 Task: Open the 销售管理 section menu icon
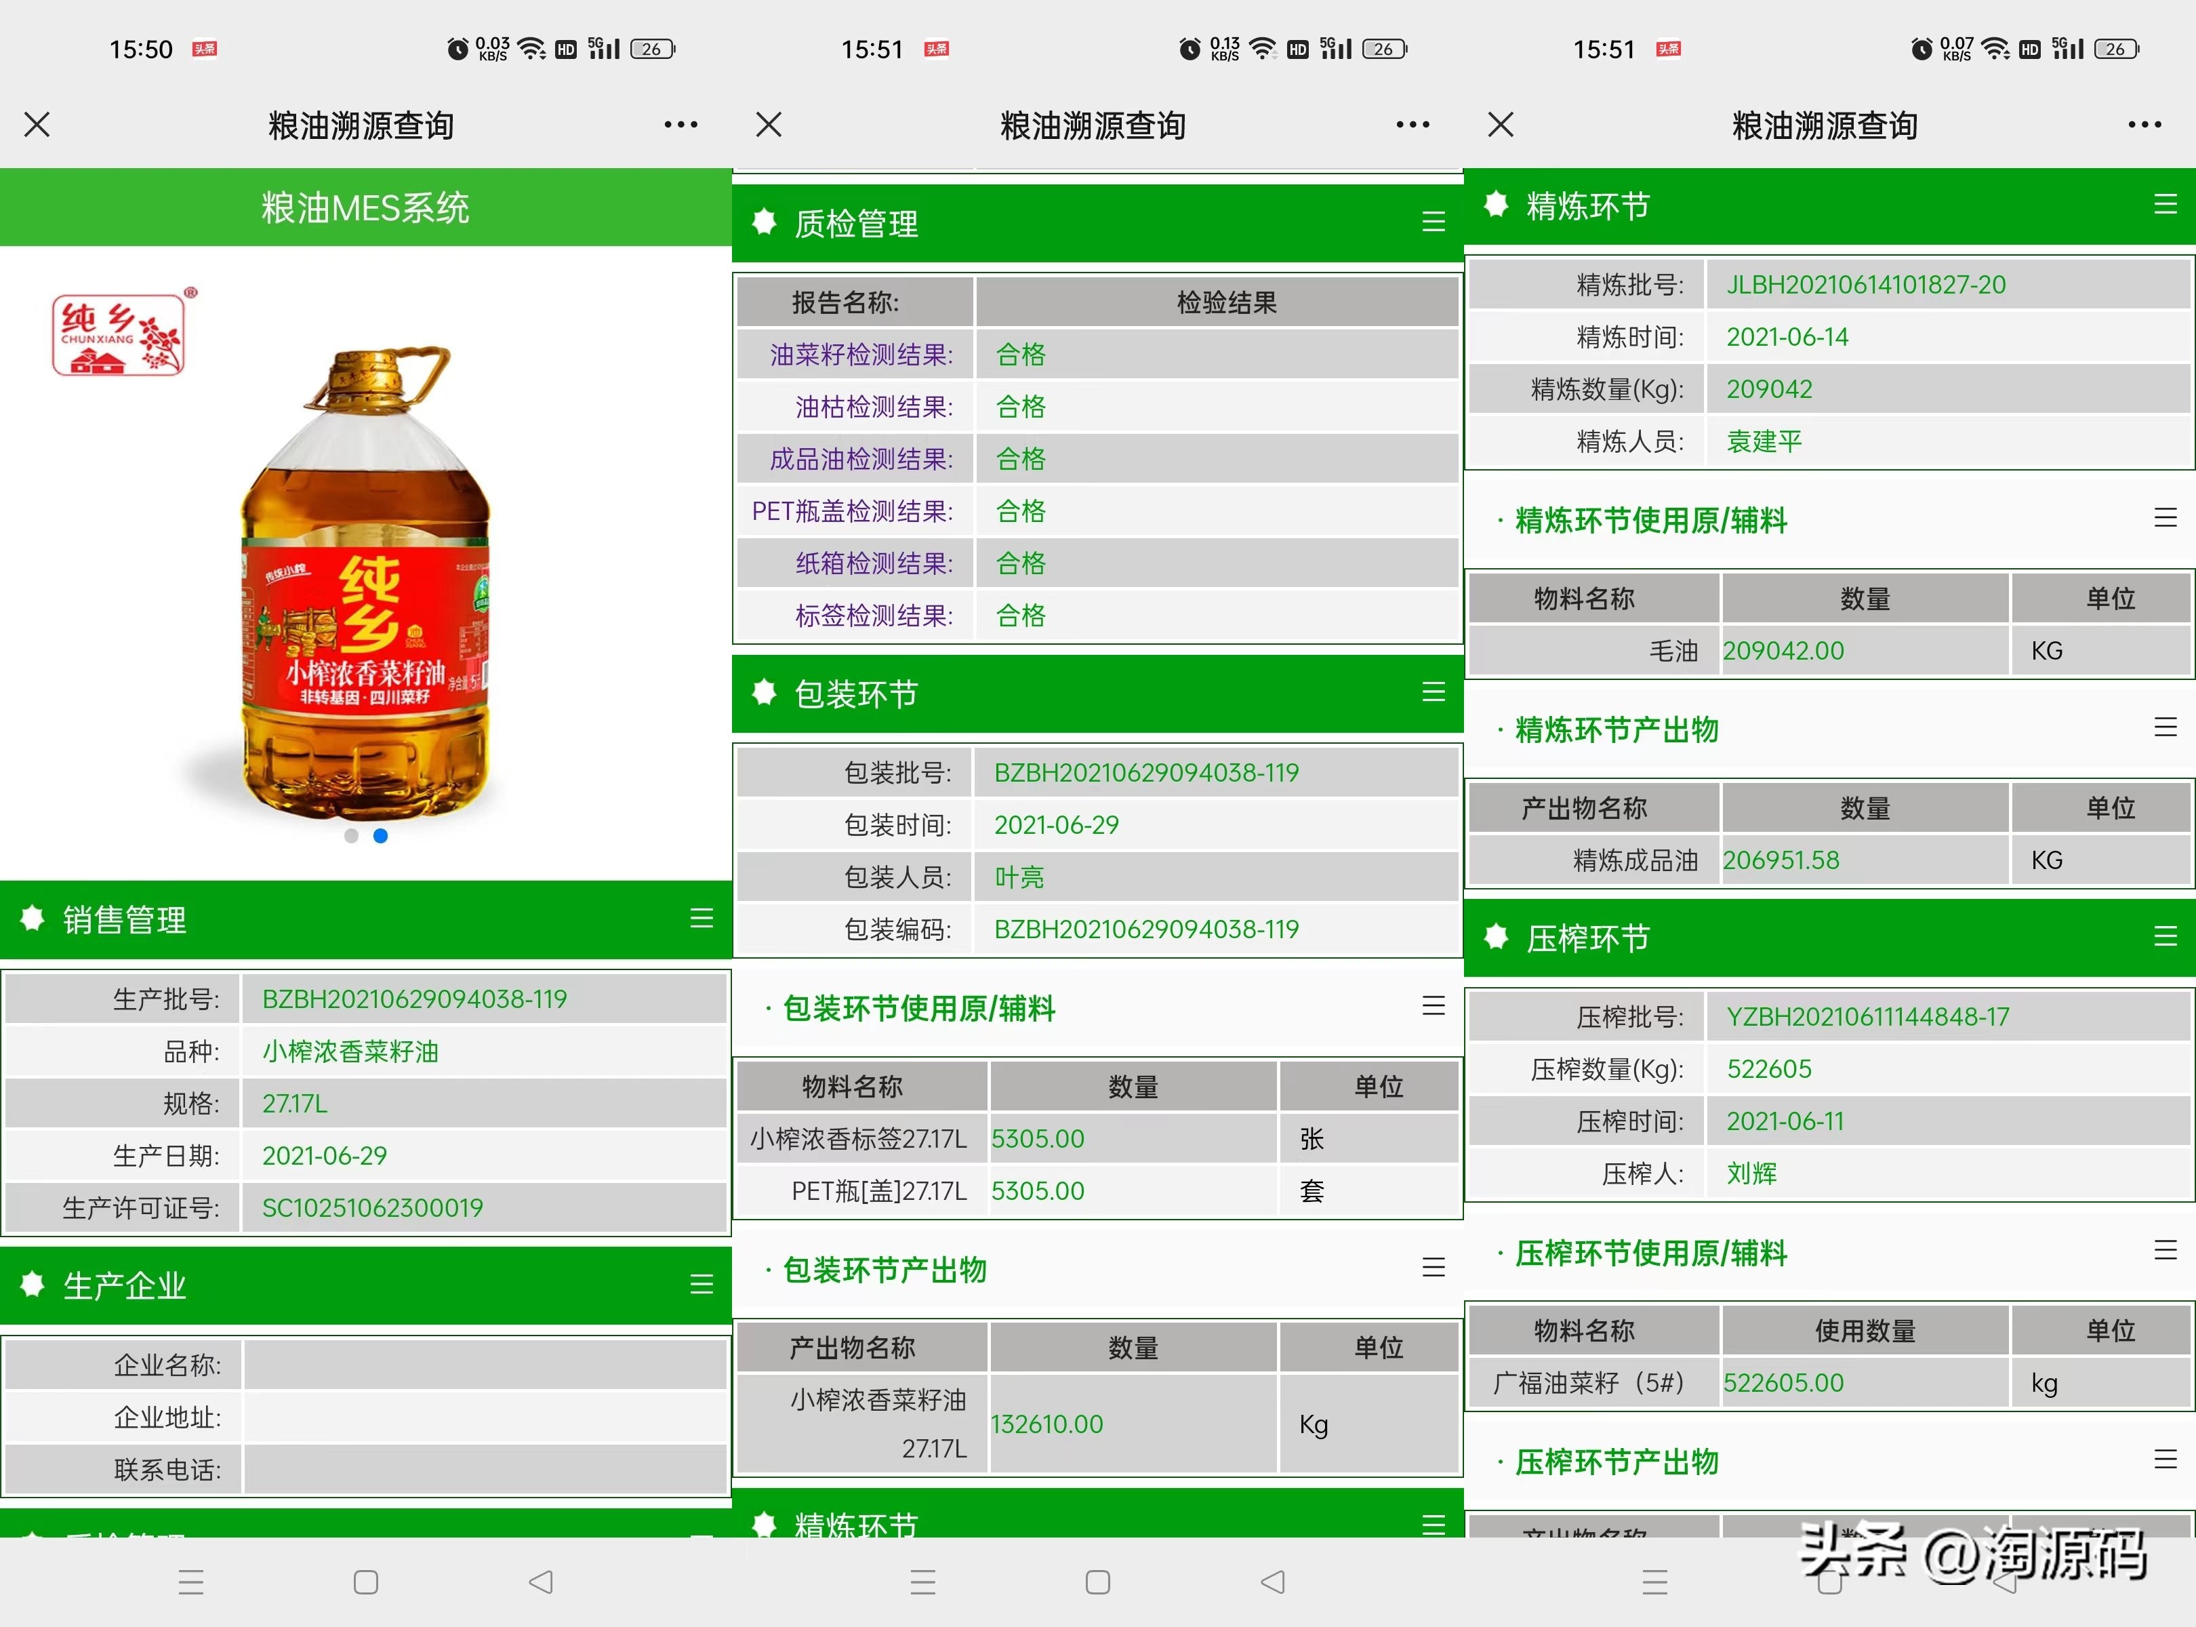pos(701,920)
